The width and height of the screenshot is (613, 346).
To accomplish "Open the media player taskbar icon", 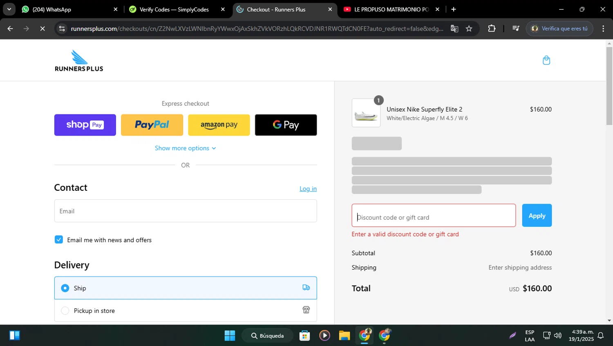I will click(324, 335).
